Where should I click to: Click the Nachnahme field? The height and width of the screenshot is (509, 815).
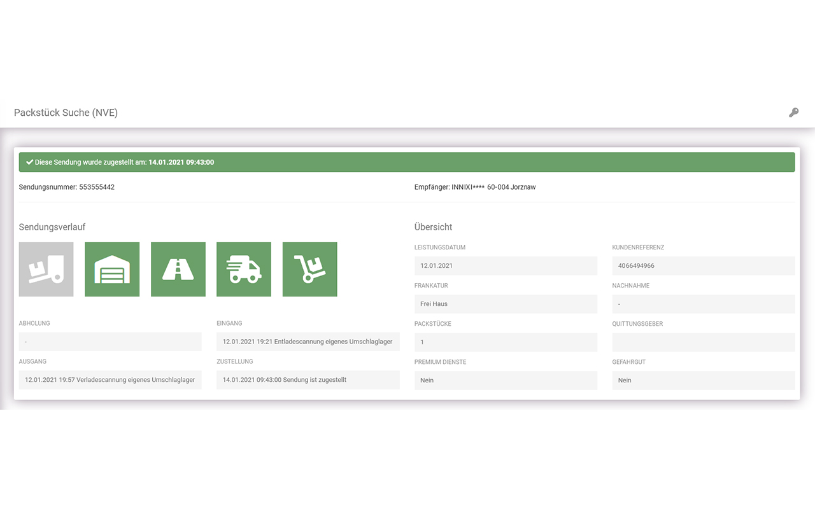703,304
